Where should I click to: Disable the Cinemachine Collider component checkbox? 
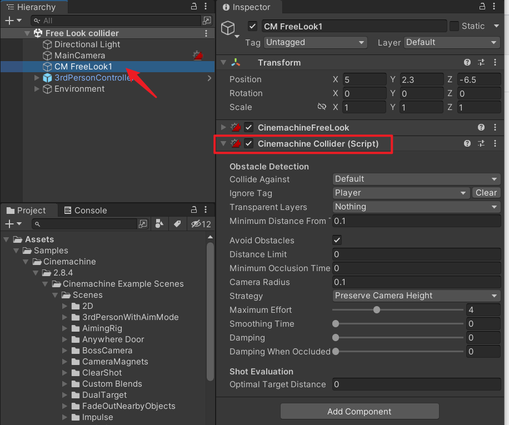tap(248, 143)
